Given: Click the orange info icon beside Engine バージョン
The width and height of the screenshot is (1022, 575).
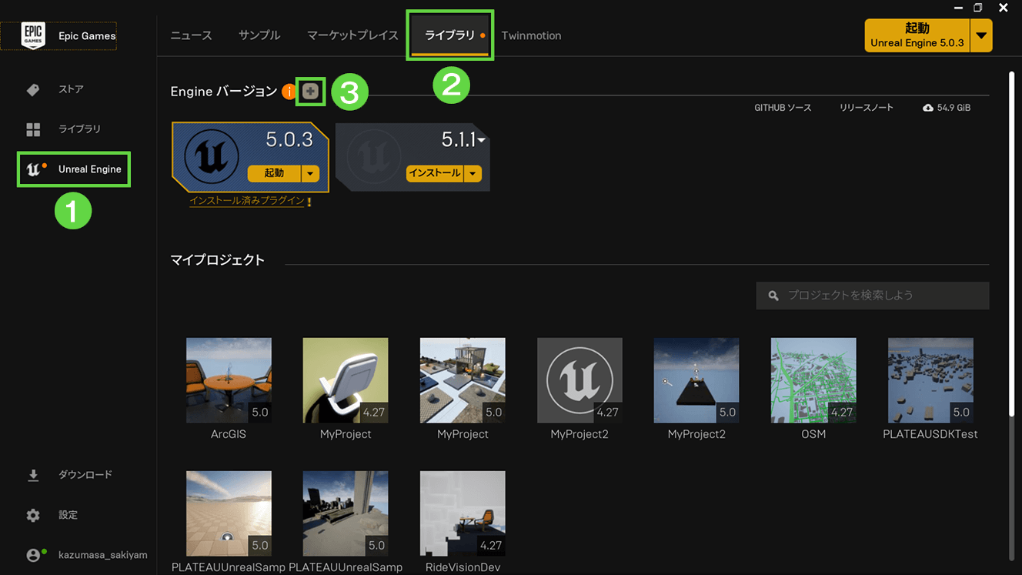Looking at the screenshot, I should (289, 92).
